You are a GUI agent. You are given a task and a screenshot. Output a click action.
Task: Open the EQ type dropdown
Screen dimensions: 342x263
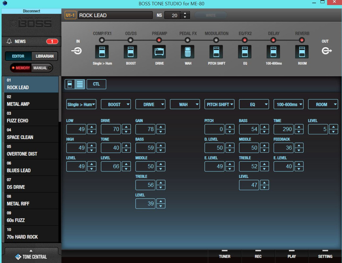tap(254, 105)
